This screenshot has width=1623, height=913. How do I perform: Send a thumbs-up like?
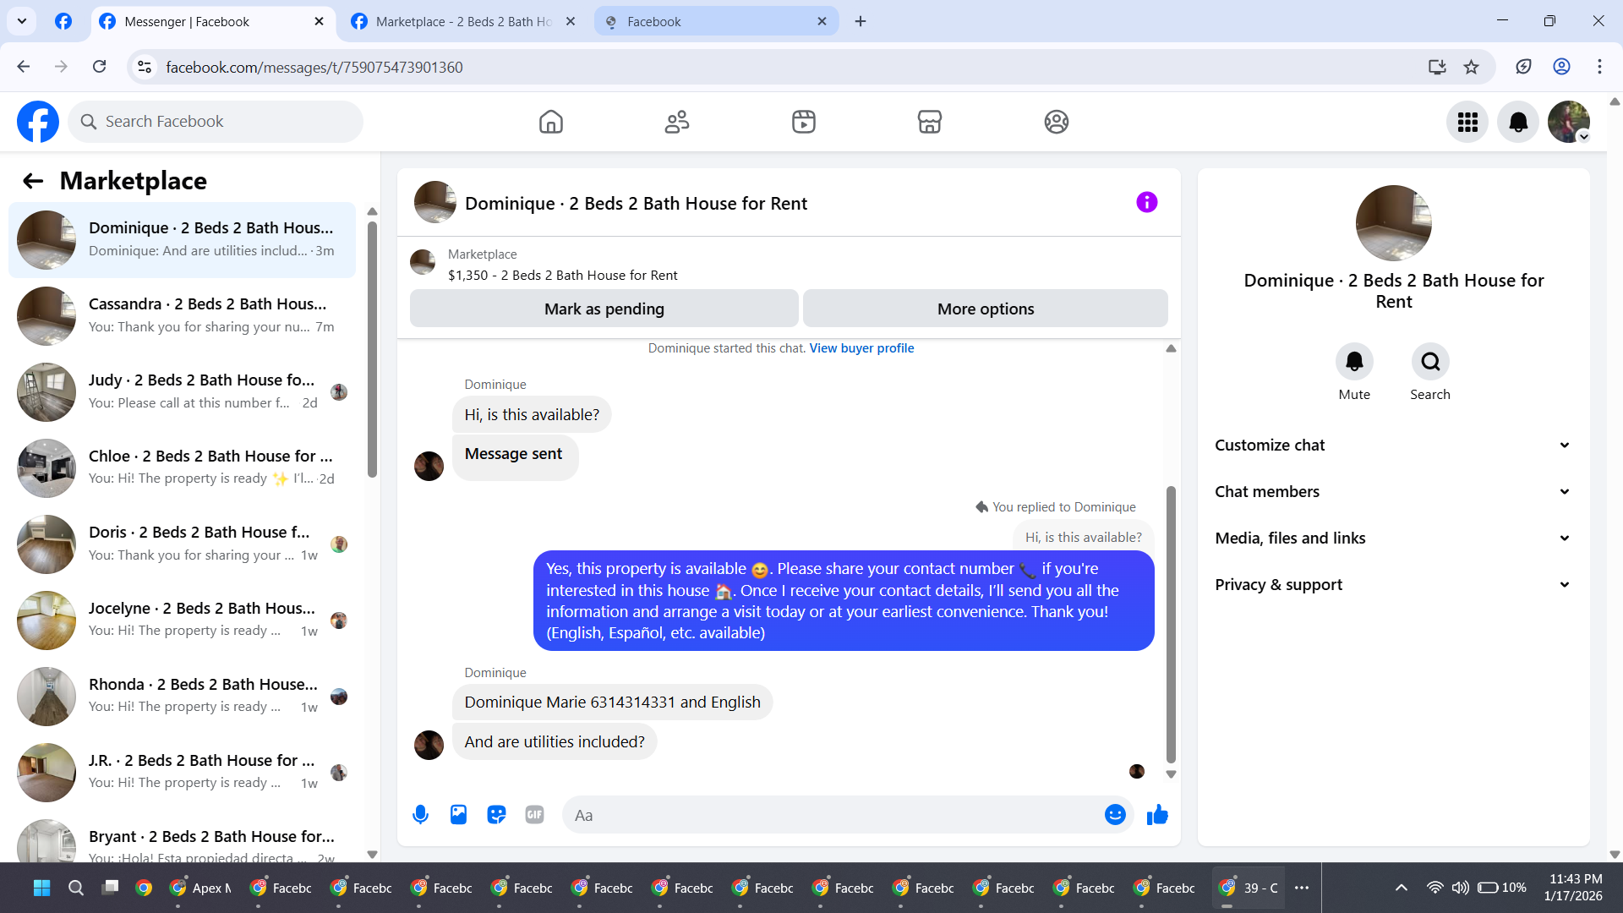point(1157,815)
